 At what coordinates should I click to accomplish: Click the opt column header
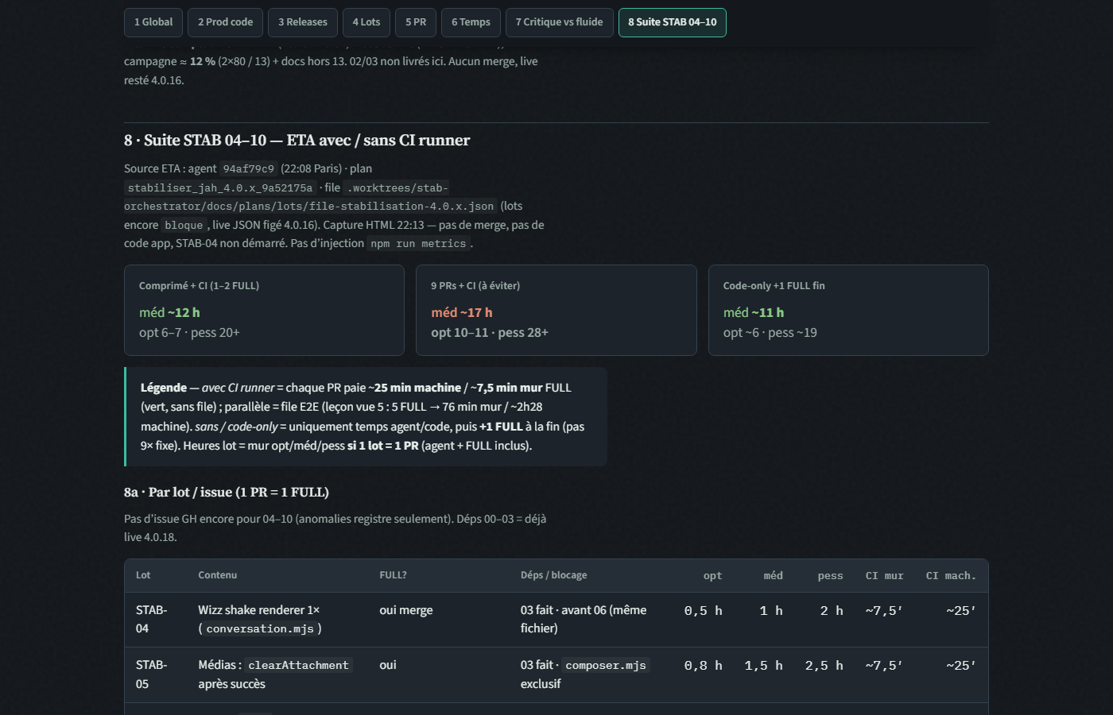tap(713, 576)
